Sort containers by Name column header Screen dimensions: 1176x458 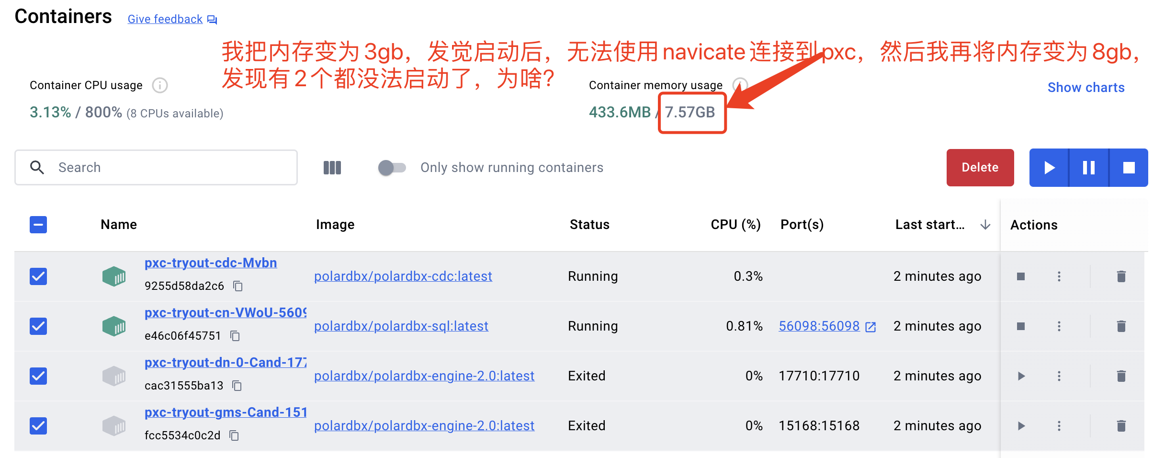click(119, 225)
